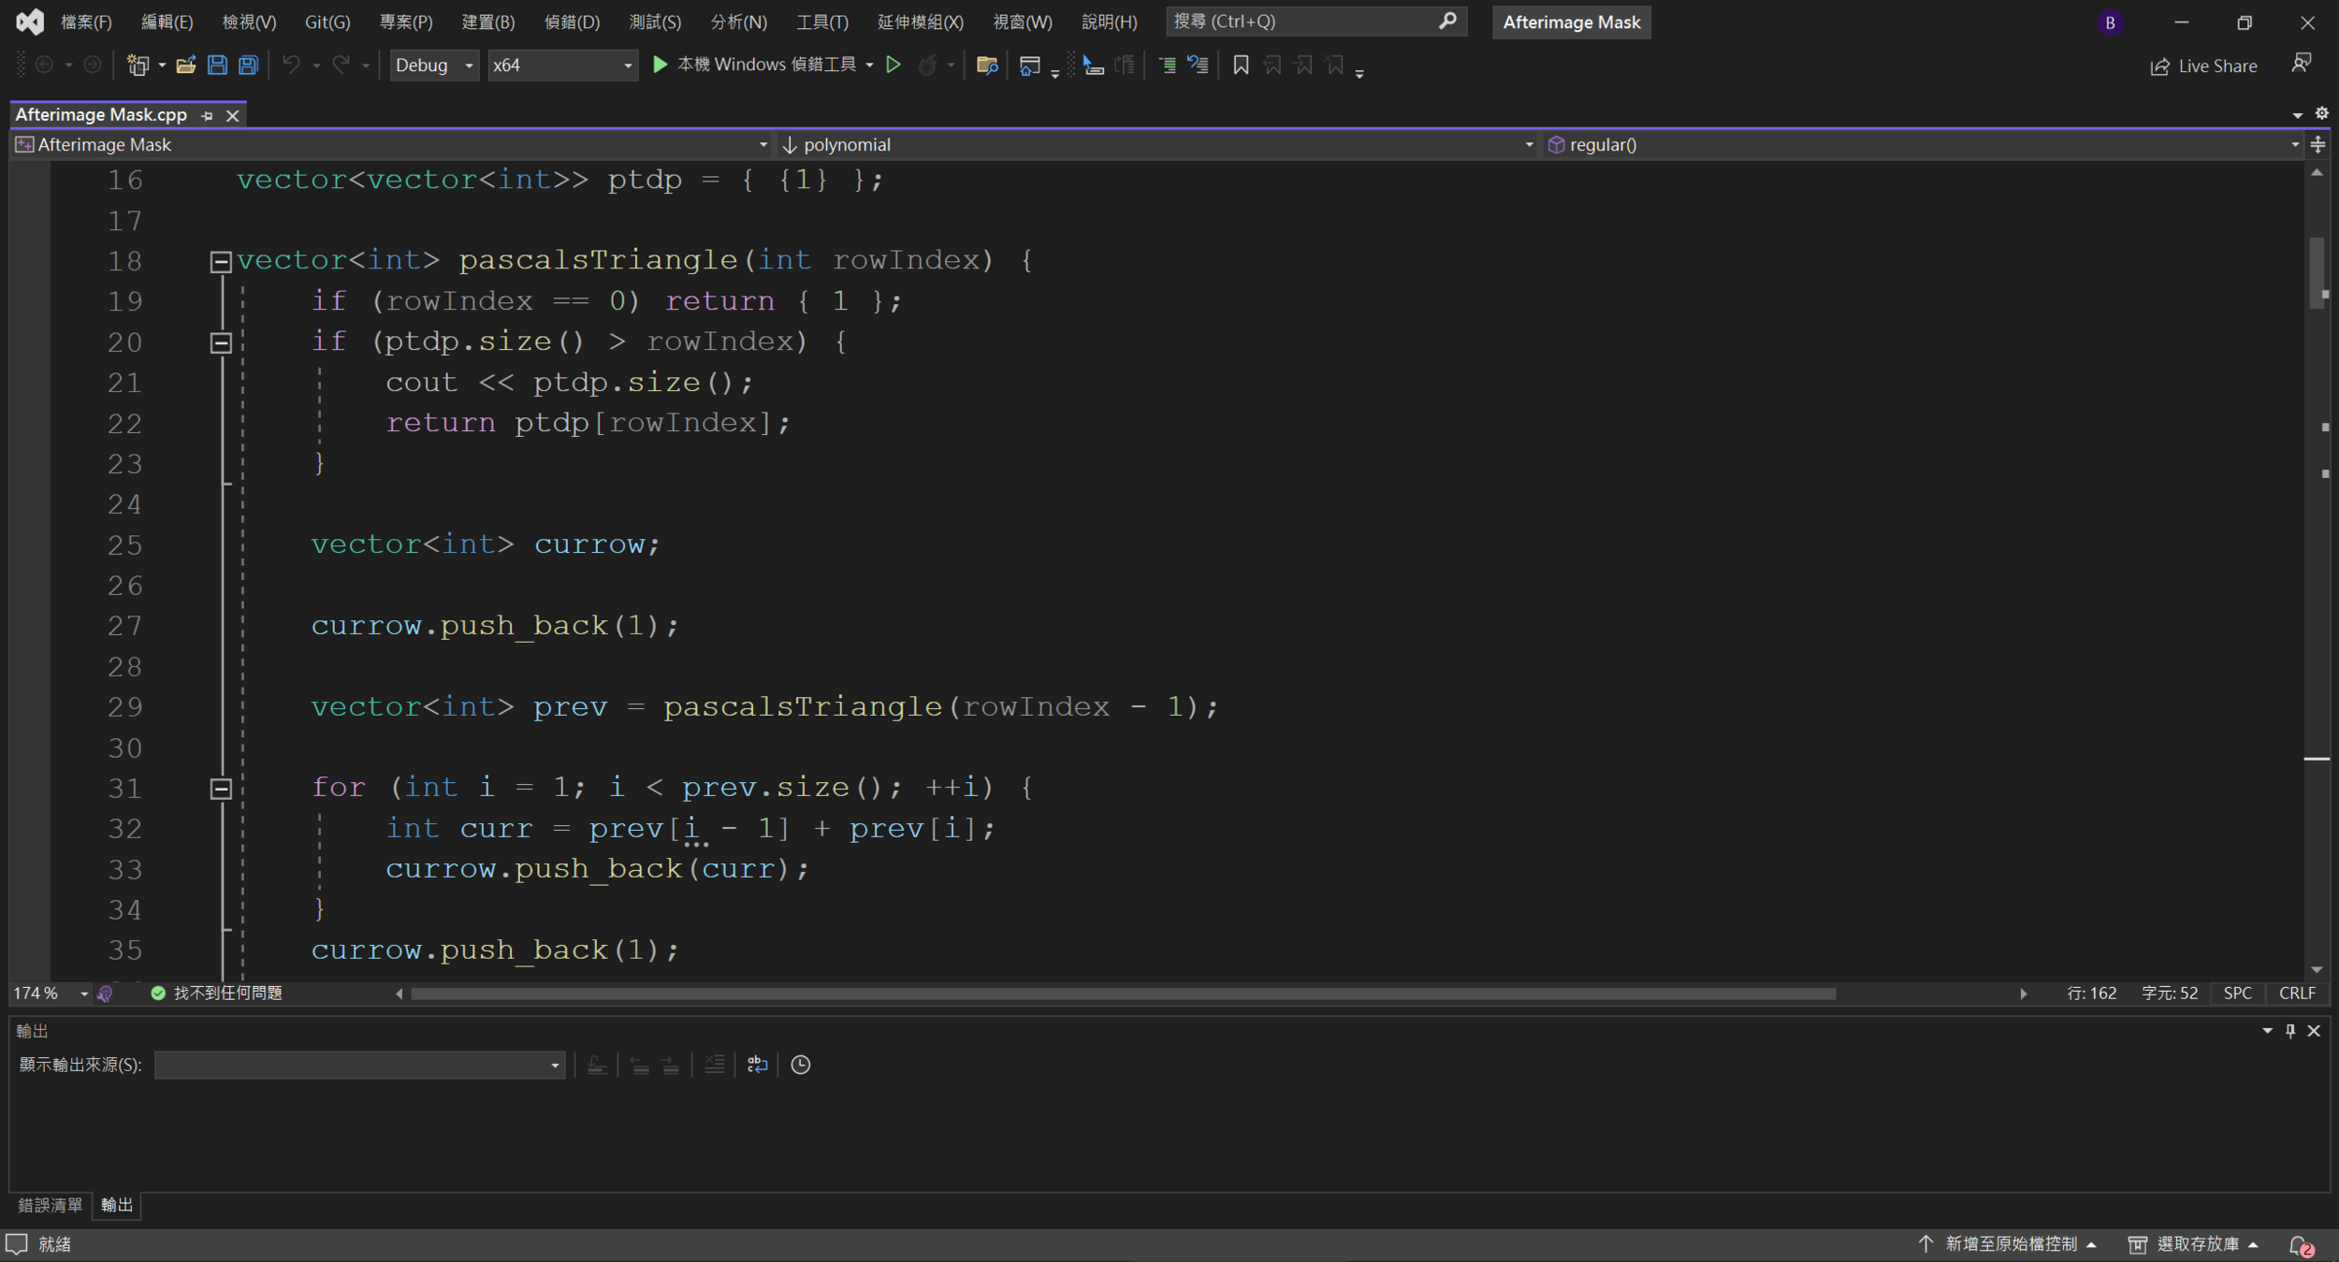
Task: Toggle word wrap in the output panel
Action: click(757, 1065)
